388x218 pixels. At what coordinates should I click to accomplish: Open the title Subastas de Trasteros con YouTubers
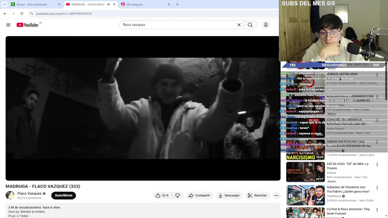(x=348, y=189)
